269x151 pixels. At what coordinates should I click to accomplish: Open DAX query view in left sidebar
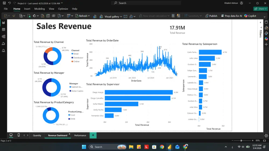[x=3, y=44]
